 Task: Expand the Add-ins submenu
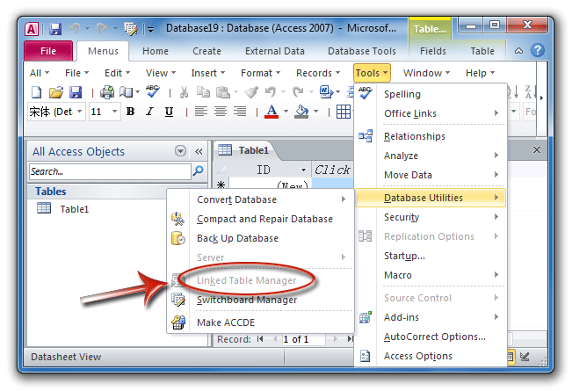point(431,317)
